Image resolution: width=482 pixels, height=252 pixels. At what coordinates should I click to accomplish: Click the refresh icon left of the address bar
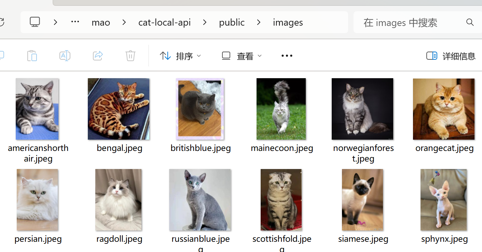[x=2, y=22]
